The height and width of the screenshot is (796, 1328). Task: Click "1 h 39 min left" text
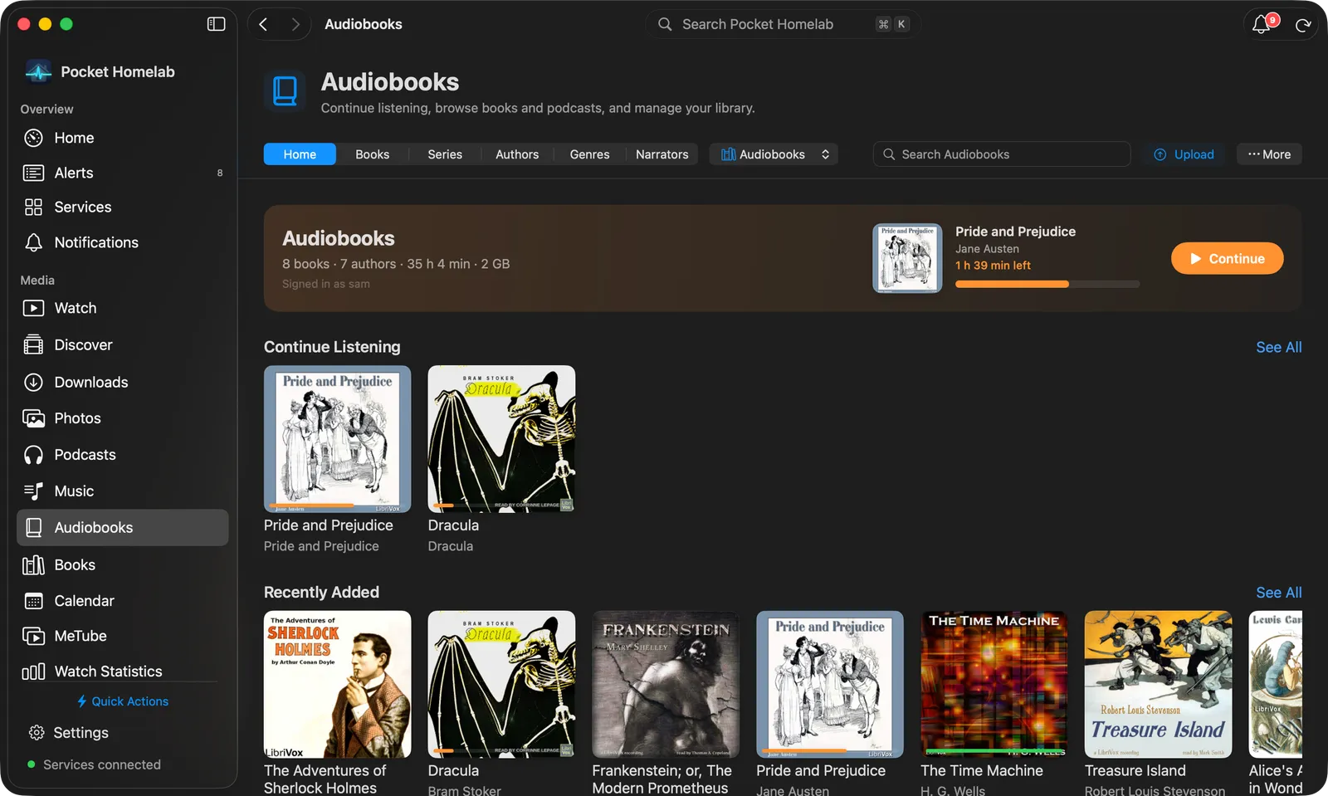pyautogui.click(x=993, y=266)
